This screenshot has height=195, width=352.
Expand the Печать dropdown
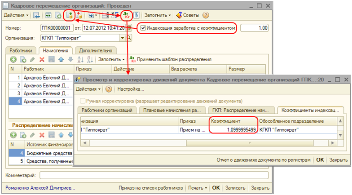[197, 188]
